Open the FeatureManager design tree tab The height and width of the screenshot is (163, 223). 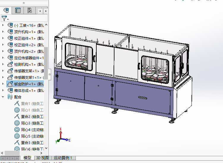pyautogui.click(x=6, y=10)
